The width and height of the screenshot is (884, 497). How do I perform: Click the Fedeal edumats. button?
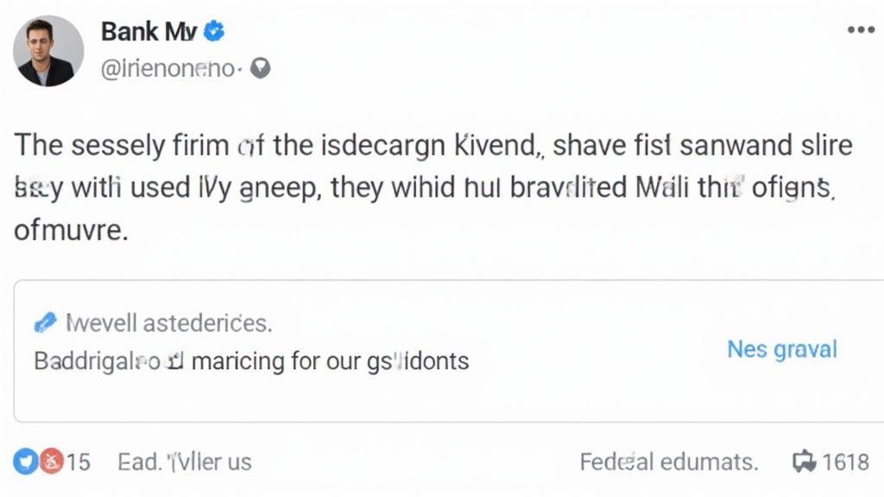pos(668,462)
